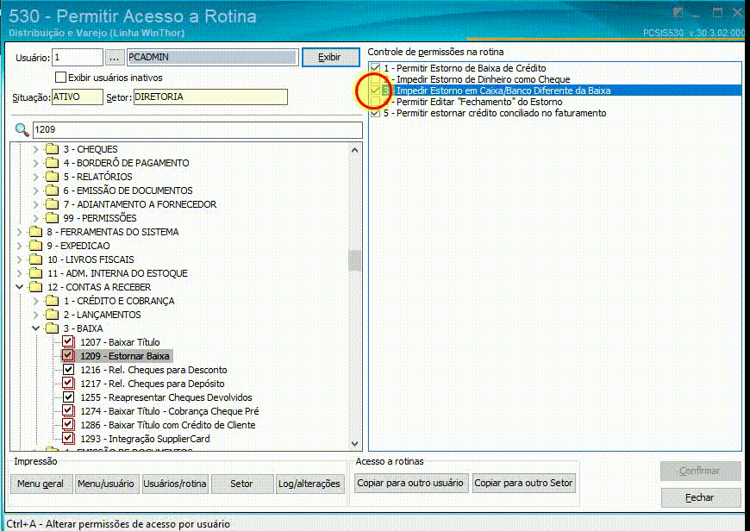
Task: Click the Fechar button
Action: pyautogui.click(x=700, y=497)
